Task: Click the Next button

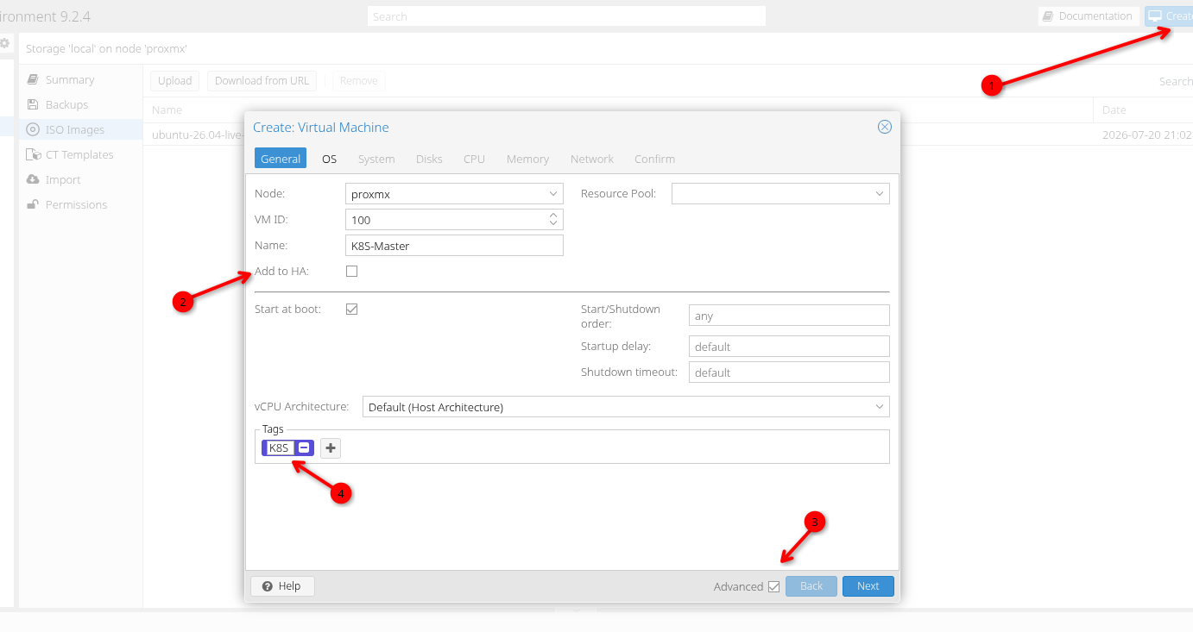Action: click(868, 586)
